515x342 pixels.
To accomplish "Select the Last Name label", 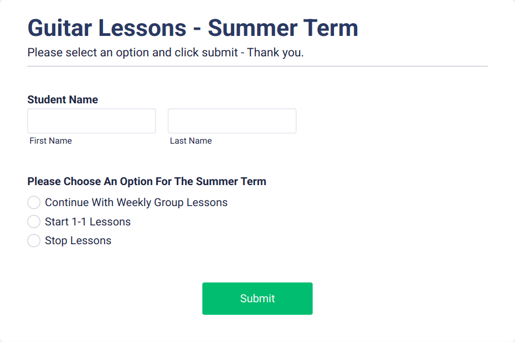I will [190, 140].
